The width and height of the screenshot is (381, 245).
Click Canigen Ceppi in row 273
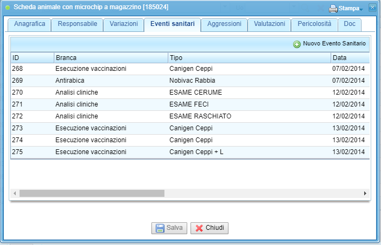tap(191, 128)
